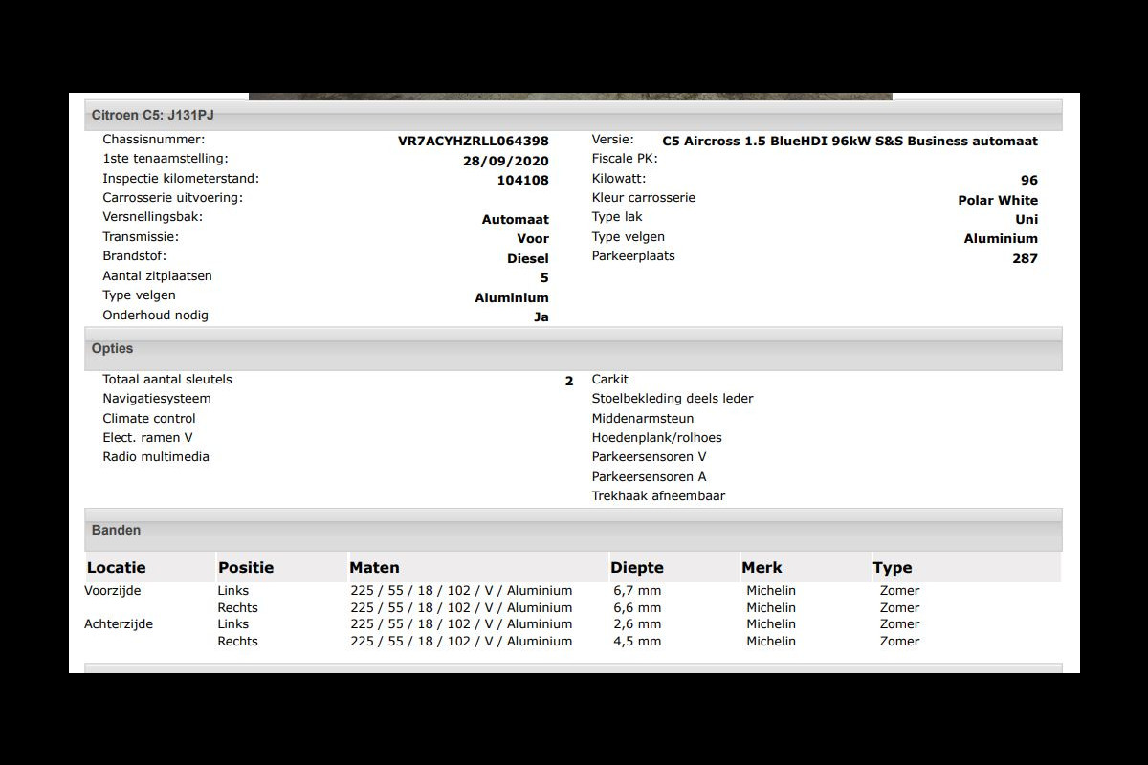The height and width of the screenshot is (765, 1148).
Task: Select the Maten column header
Action: pos(374,567)
